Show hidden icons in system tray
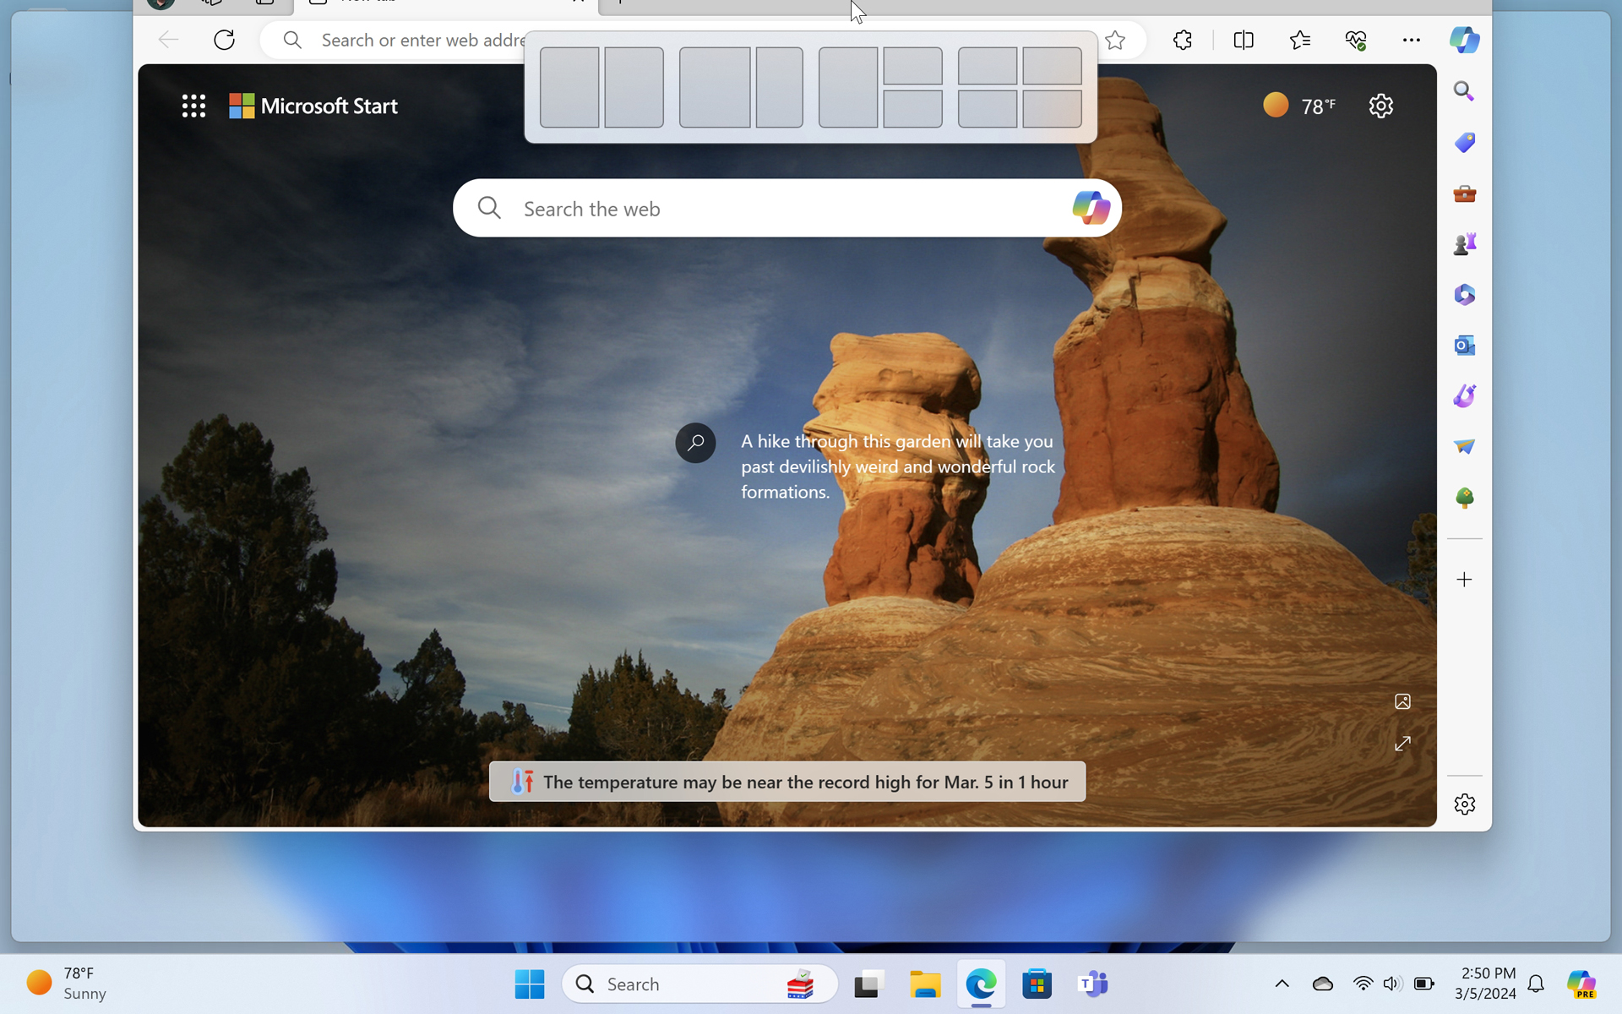 [1282, 984]
